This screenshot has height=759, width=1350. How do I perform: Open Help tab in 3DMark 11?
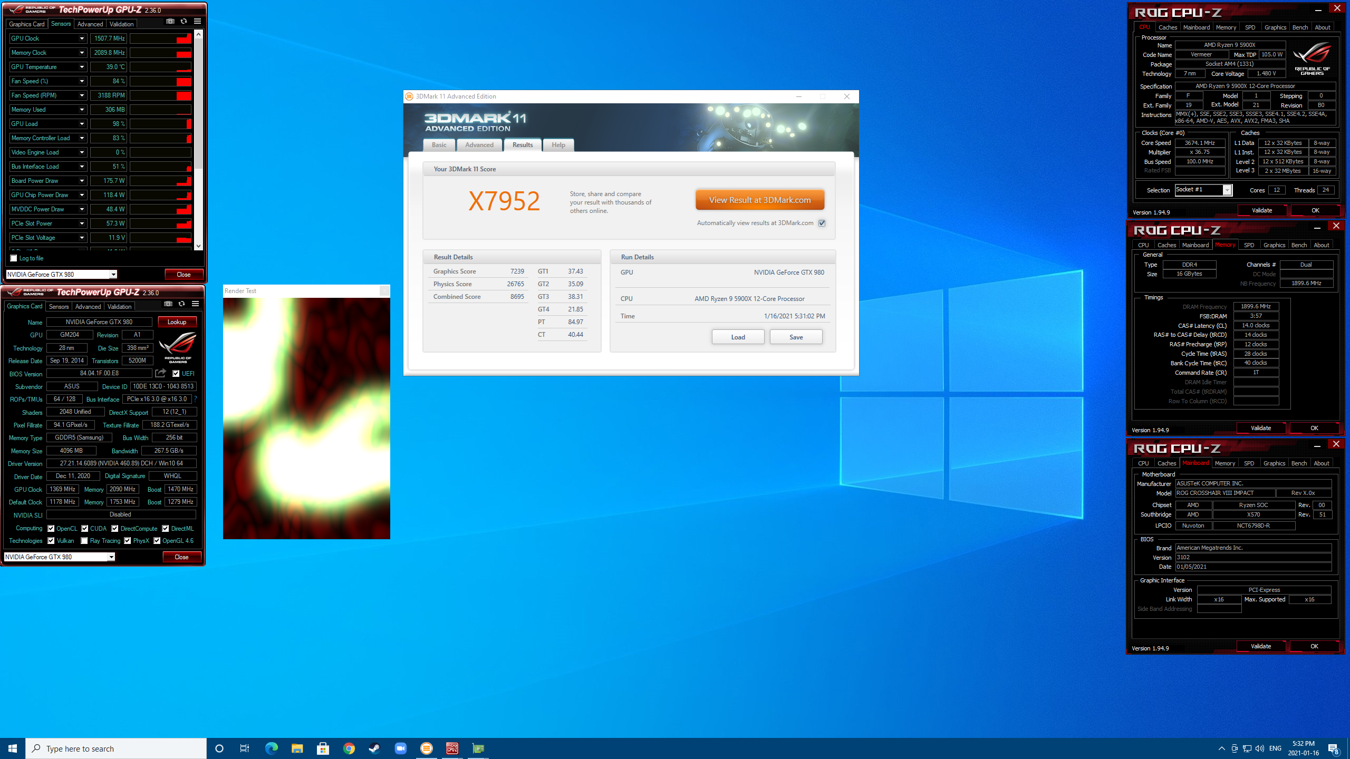558,145
